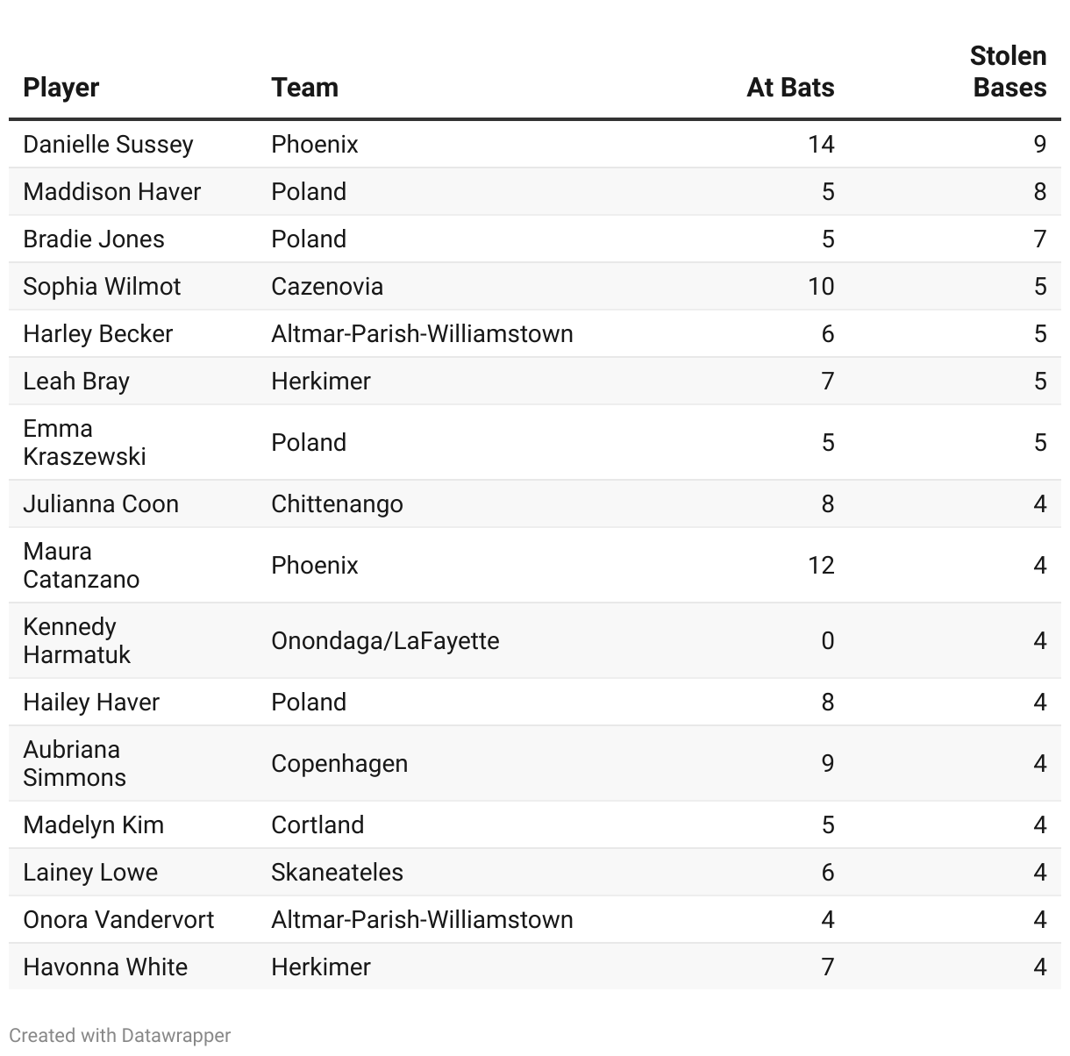Click the Harley Becker player cell
The image size is (1070, 1056).
tap(97, 333)
